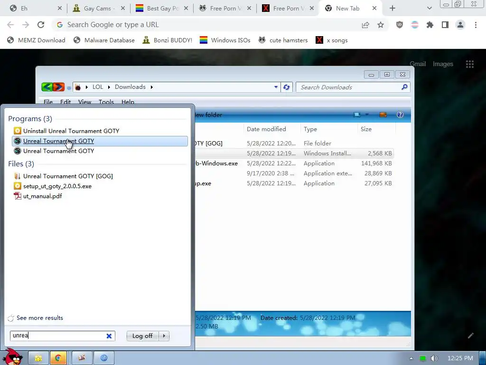Click the volume speaker tray icon
Viewport: 486px width, 365px height.
(434, 358)
